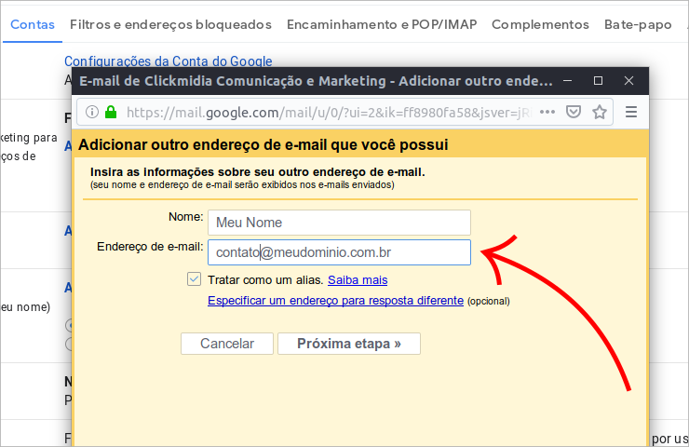Open Configurações da Conta do Google link

[169, 61]
